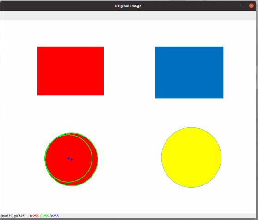Image resolution: width=258 pixels, height=220 pixels.
Task: Click the right blue center marker dot
Action: tap(71, 159)
